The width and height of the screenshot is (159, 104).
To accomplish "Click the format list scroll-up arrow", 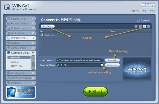I will pos(33,57).
